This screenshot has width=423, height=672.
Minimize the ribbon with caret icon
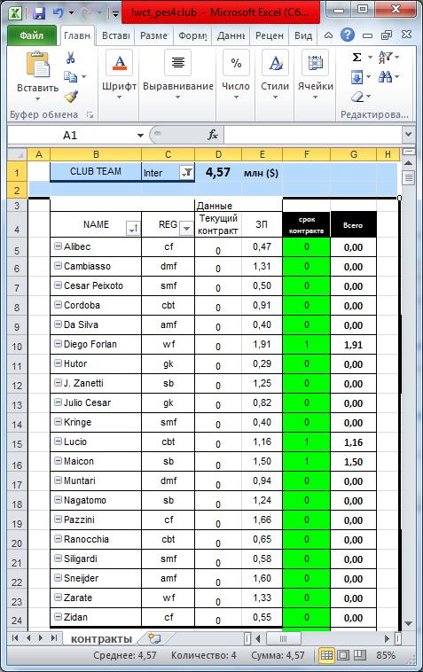(x=328, y=35)
